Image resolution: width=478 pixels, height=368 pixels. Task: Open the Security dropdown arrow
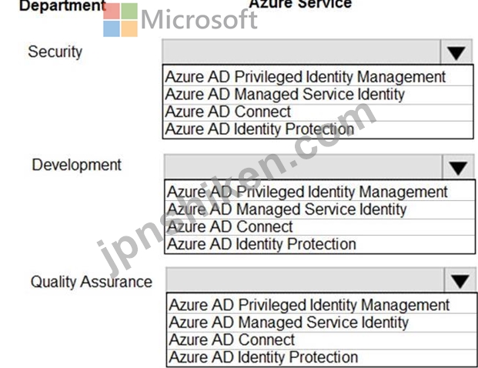point(456,52)
